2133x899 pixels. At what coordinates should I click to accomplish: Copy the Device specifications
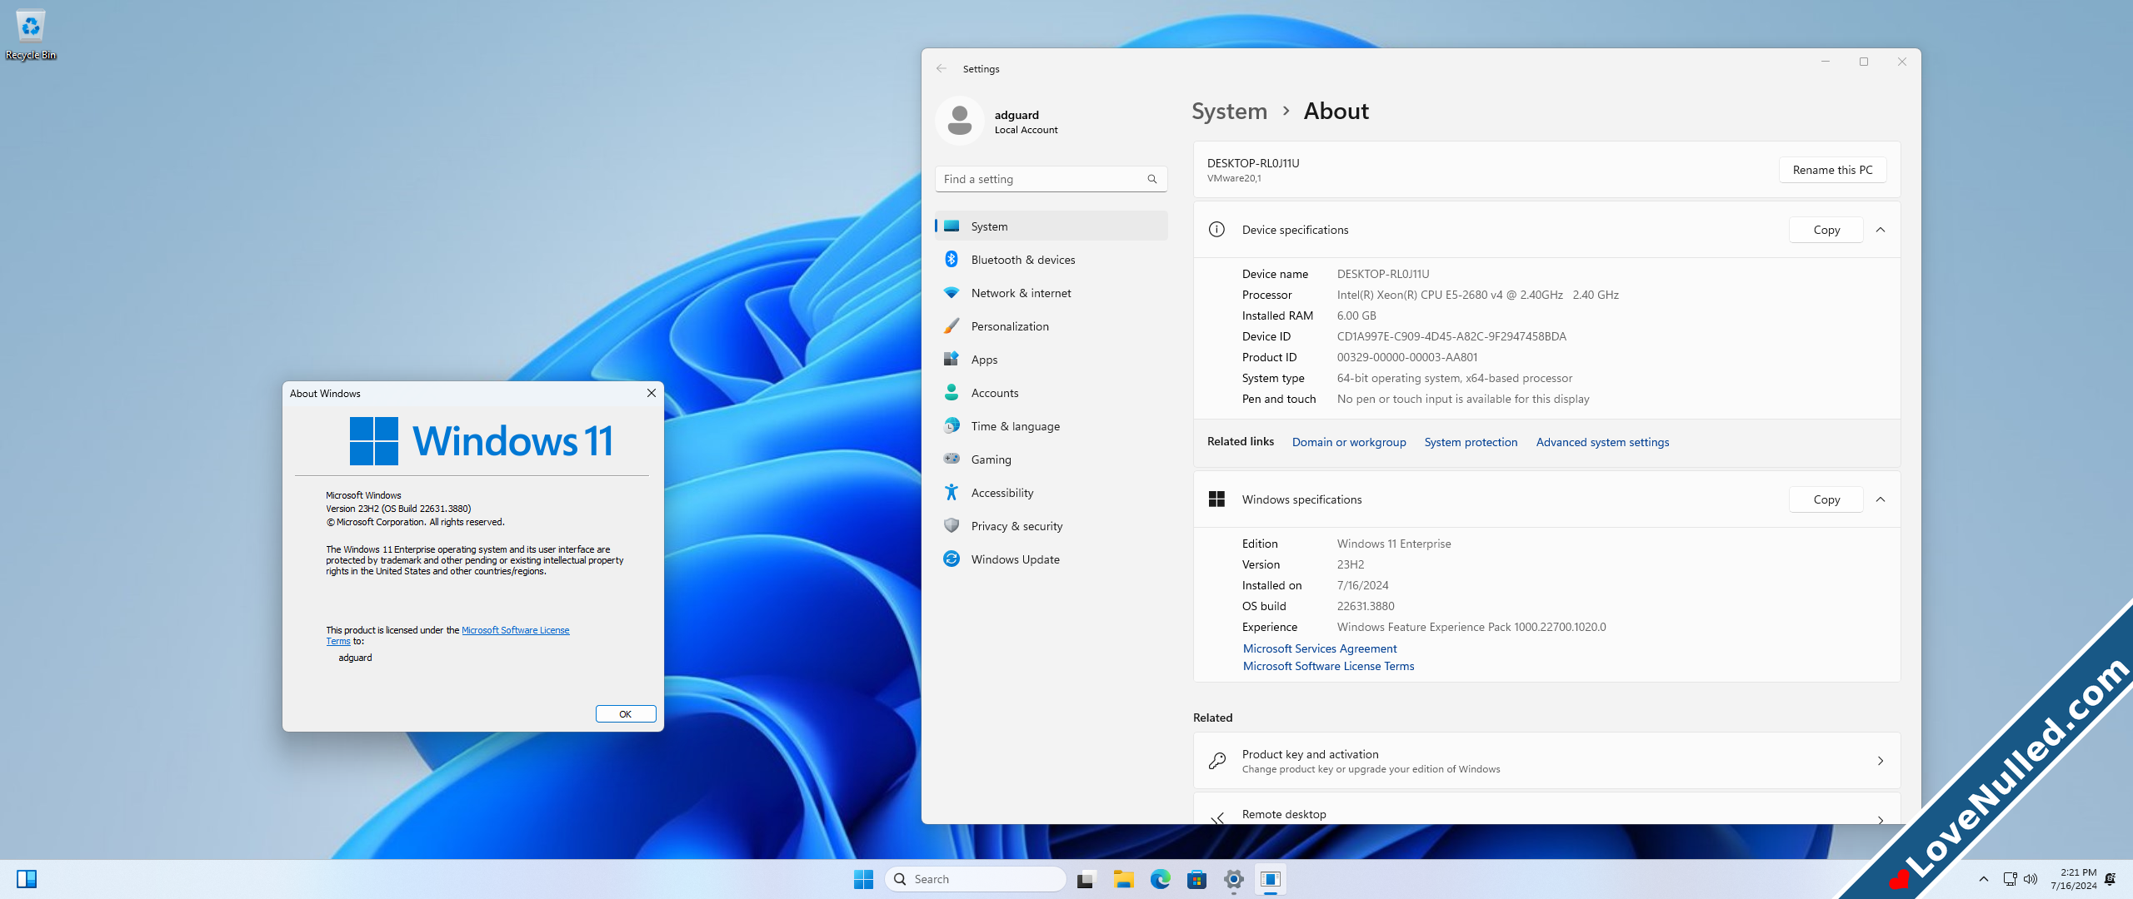coord(1826,230)
